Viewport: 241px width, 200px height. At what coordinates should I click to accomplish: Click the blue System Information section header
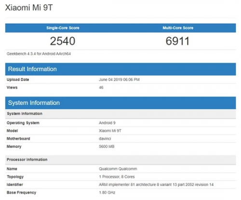coord(120,103)
